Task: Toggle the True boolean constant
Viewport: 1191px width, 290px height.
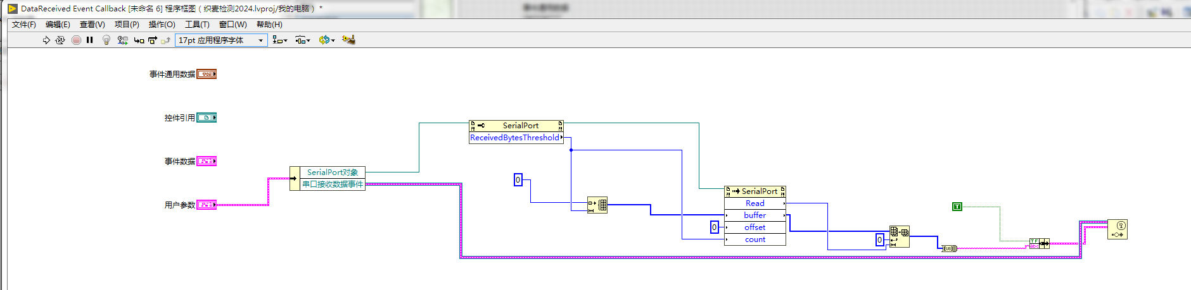Action: click(957, 207)
